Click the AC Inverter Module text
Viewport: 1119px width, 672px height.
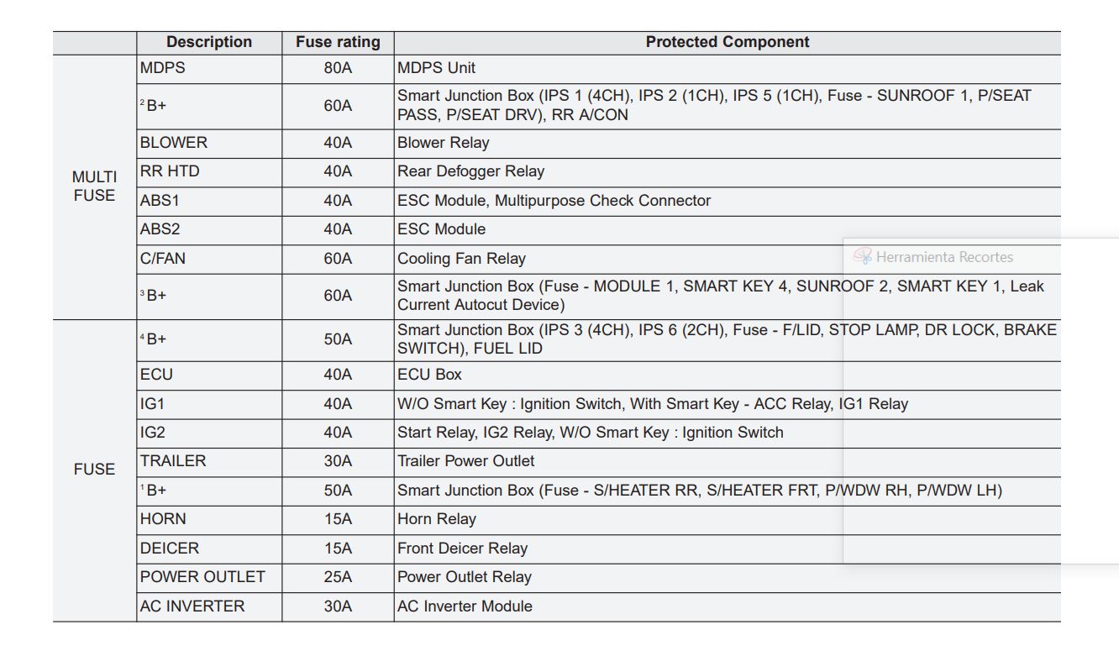click(x=465, y=606)
